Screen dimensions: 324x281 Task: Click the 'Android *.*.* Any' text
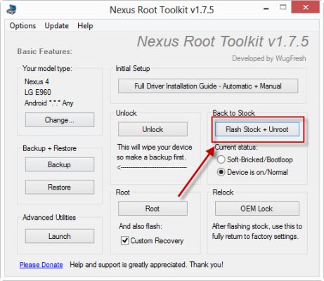coord(49,103)
